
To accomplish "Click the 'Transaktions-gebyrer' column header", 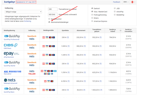I will (97, 30).
